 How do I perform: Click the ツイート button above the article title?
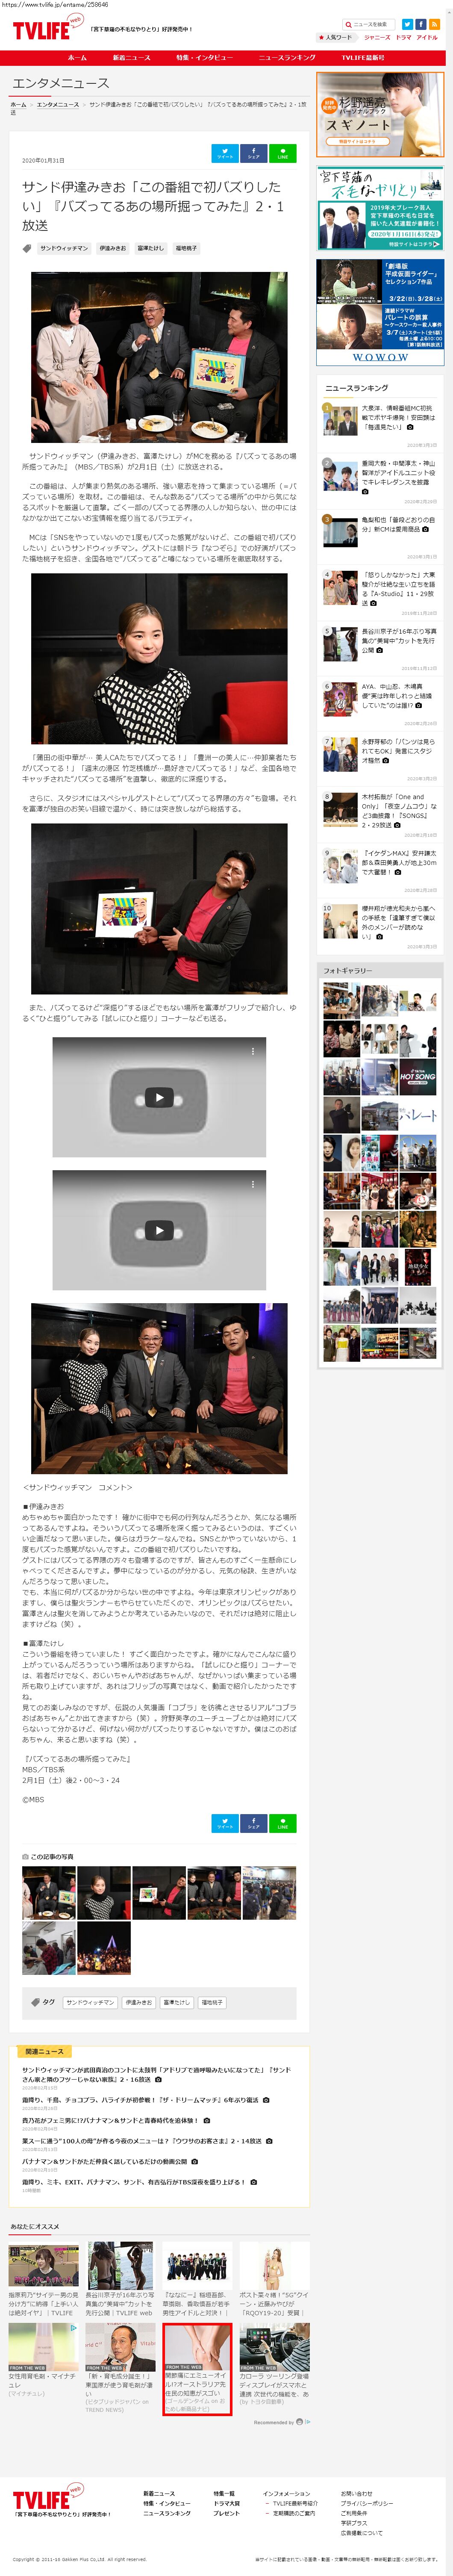point(225,153)
